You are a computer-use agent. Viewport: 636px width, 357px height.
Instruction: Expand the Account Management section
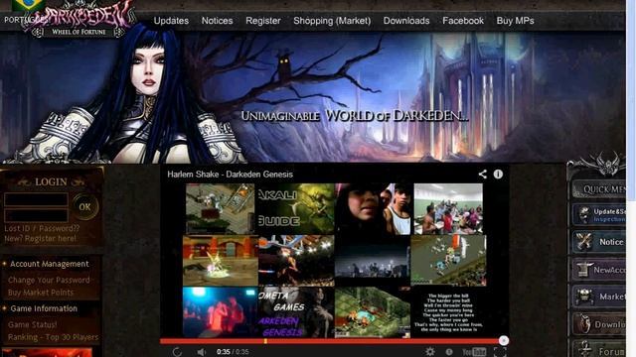coord(49,264)
